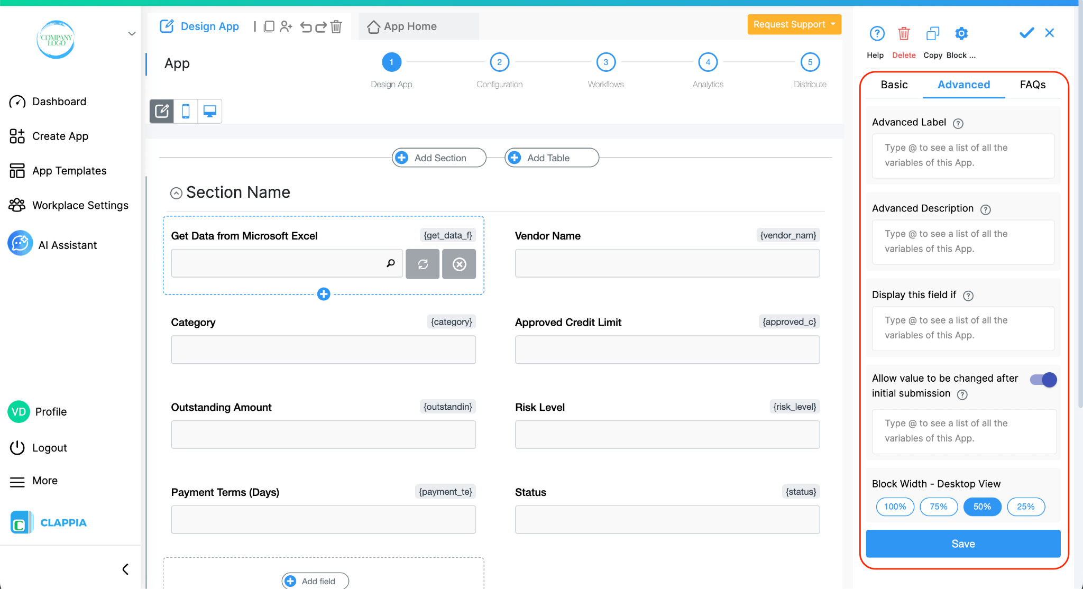Viewport: 1083px width, 589px height.
Task: Switch to the Basic tab
Action: [x=894, y=85]
